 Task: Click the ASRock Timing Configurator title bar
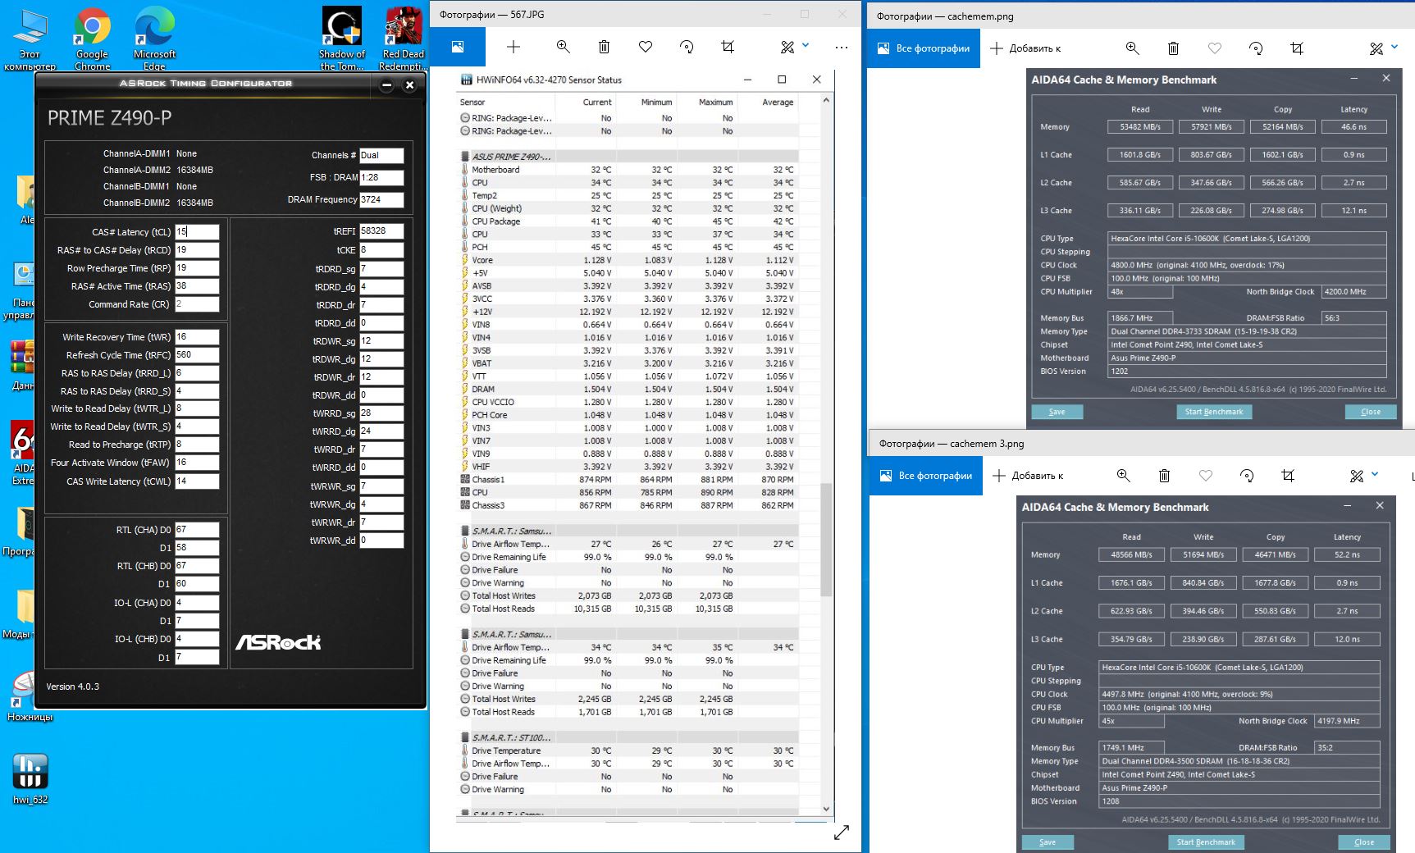click(205, 84)
